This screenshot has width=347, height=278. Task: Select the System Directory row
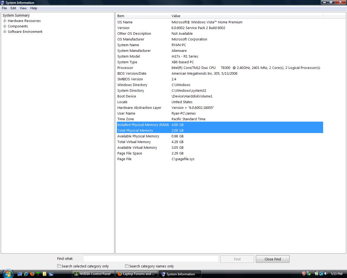point(220,91)
